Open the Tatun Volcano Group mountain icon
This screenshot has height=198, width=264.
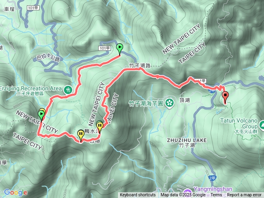(262, 125)
